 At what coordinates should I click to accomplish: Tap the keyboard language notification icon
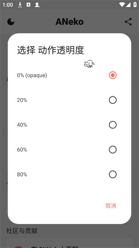pyautogui.click(x=29, y=5)
